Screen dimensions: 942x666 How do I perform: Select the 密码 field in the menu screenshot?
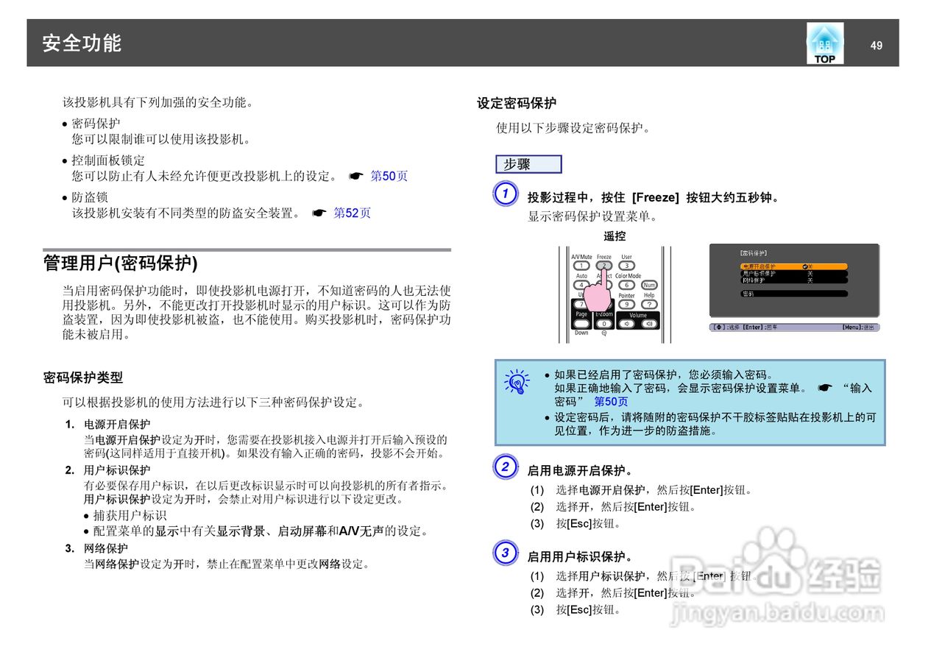[x=793, y=294]
